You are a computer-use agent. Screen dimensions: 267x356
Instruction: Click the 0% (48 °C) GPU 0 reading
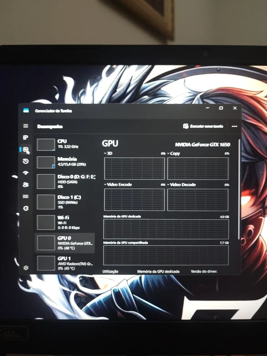pyautogui.click(x=66, y=248)
